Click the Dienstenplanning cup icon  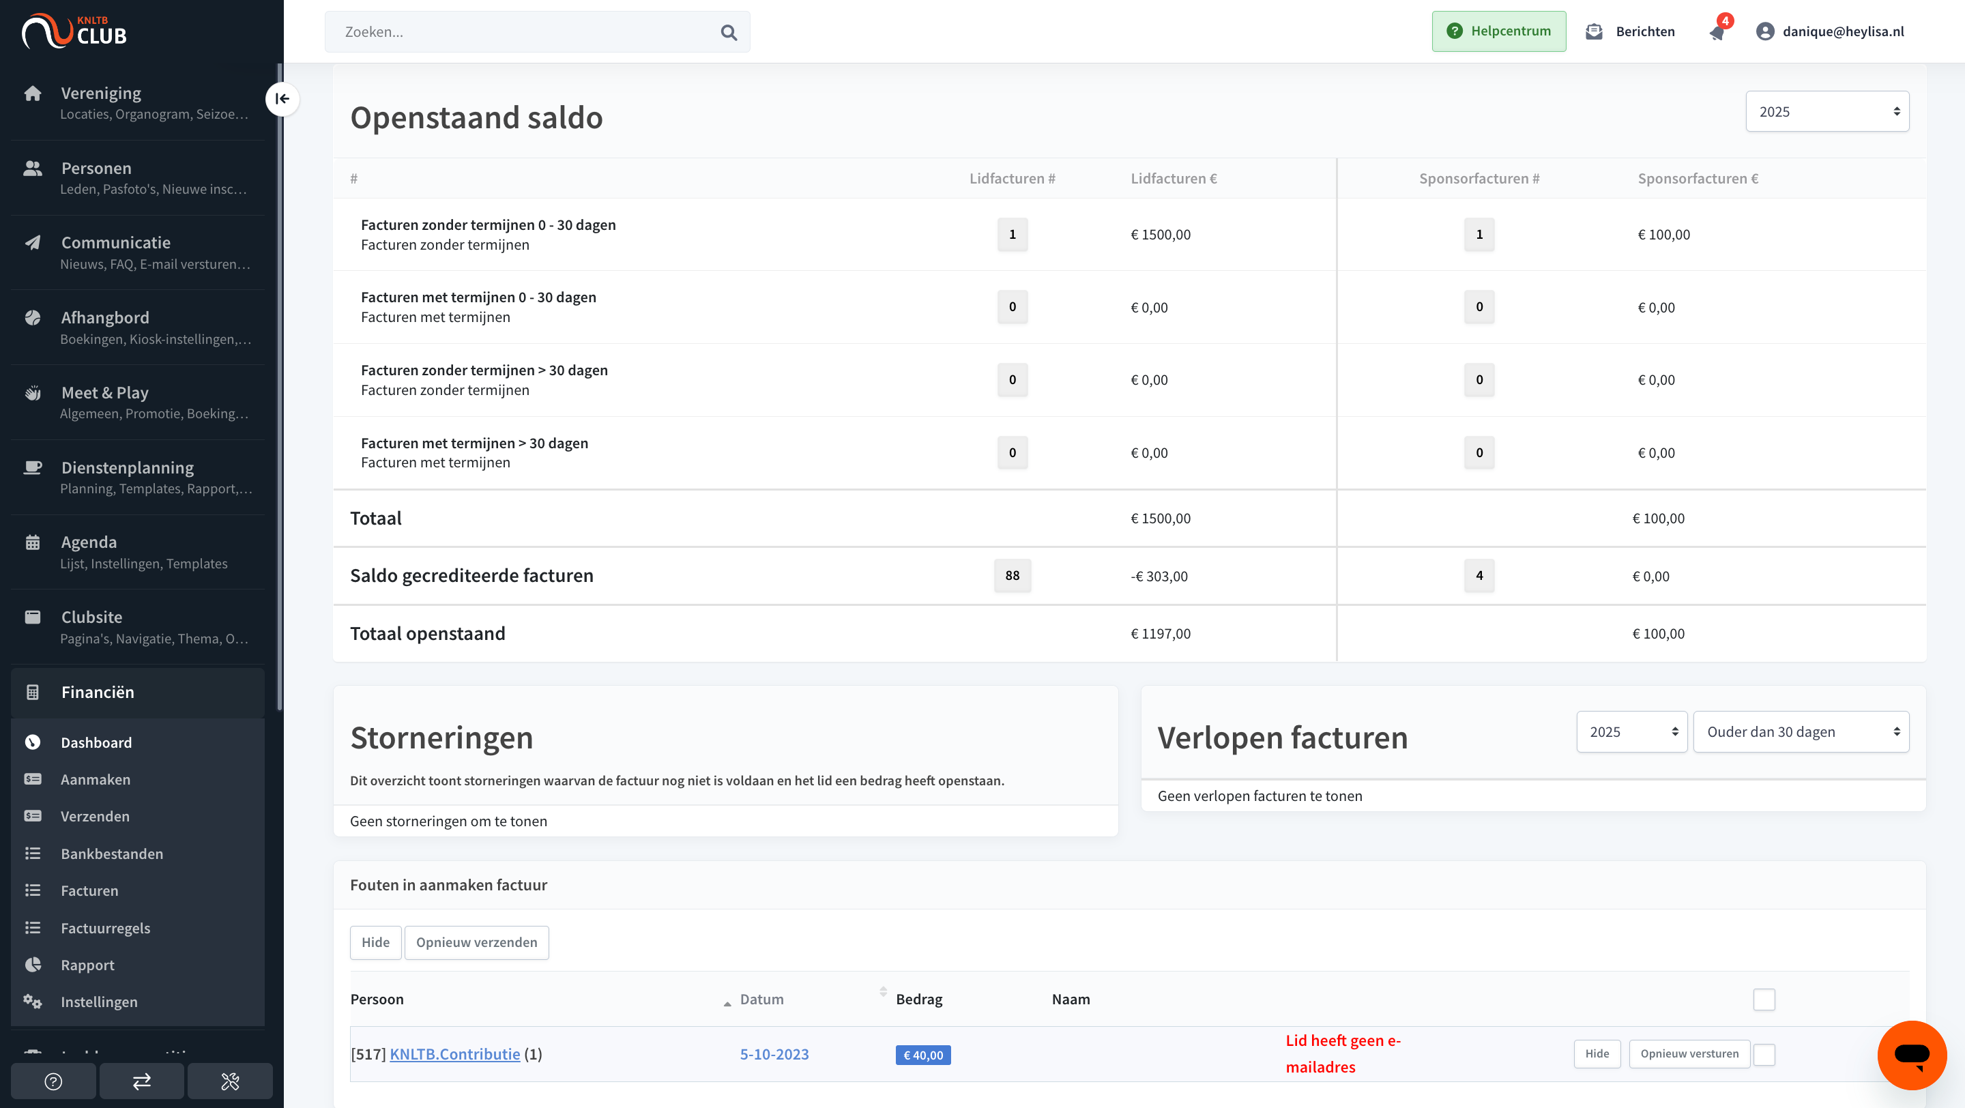(33, 467)
